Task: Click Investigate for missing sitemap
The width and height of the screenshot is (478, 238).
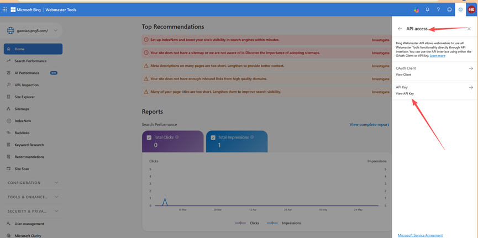Action: click(x=380, y=53)
